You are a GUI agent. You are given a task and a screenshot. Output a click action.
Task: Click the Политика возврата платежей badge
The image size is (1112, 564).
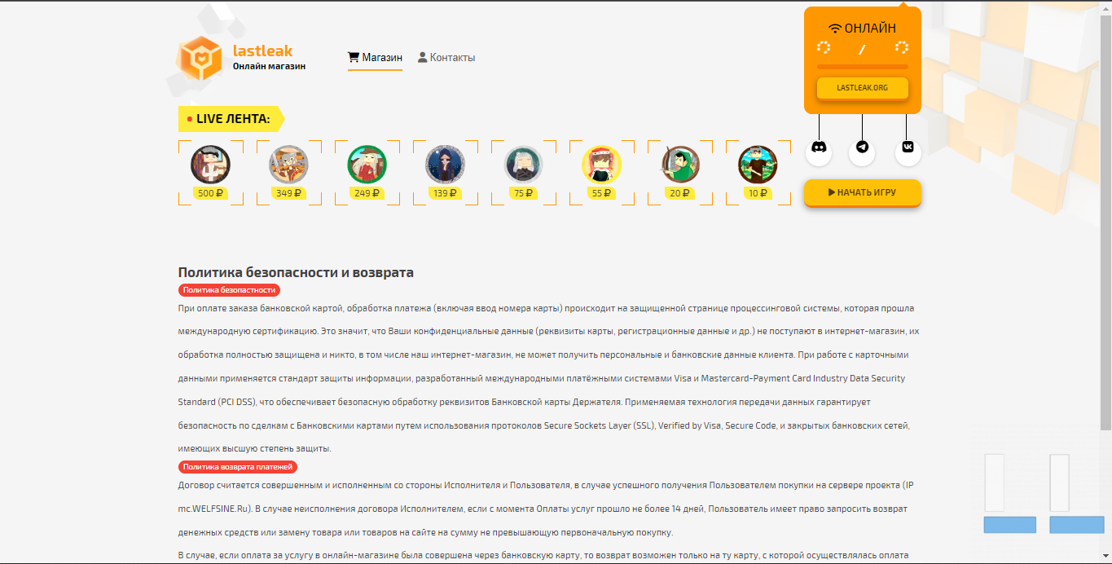(x=238, y=467)
